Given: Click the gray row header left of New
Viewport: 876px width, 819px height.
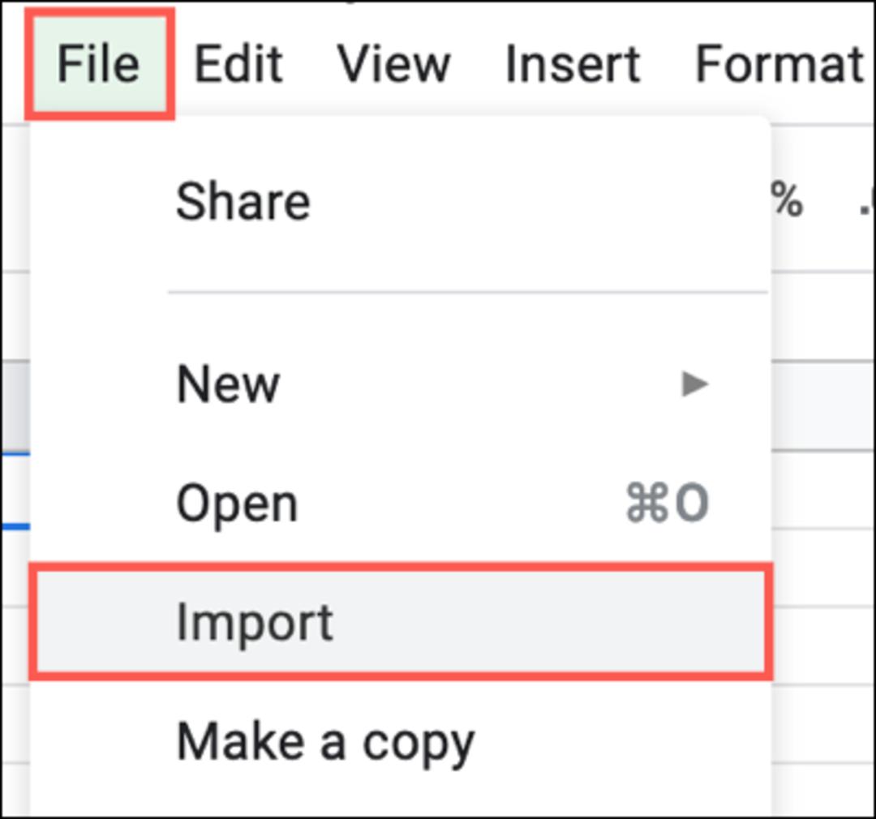Looking at the screenshot, I should pyautogui.click(x=15, y=405).
